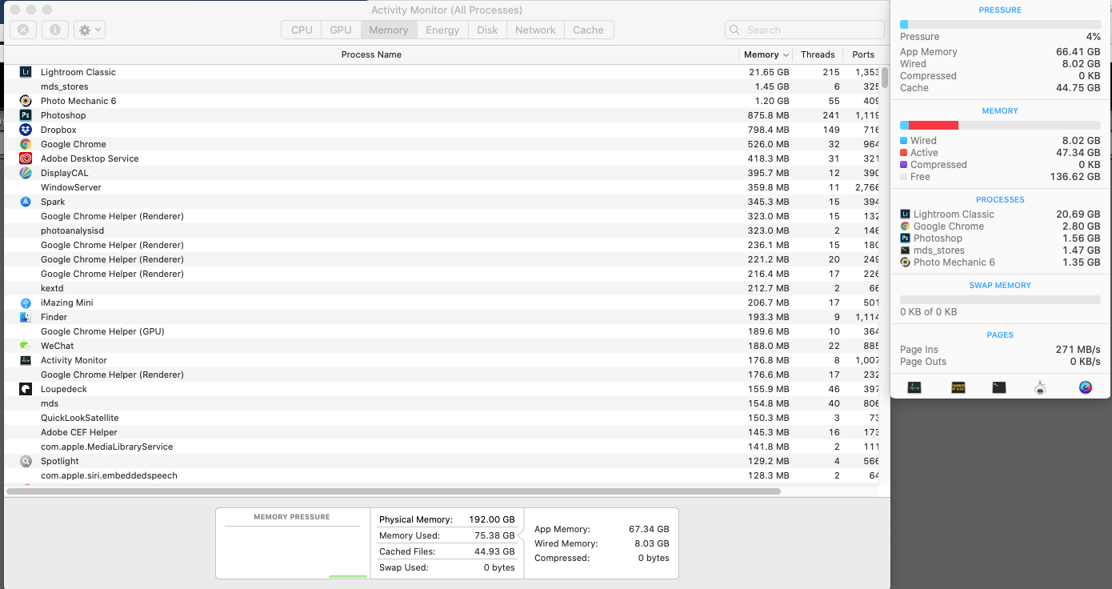This screenshot has height=589, width=1112.
Task: Click Activity Monitor's icon in process list
Action: 26,360
